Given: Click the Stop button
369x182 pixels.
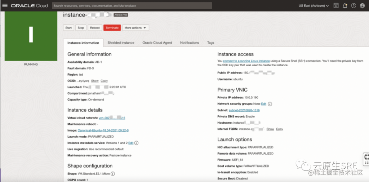Looking at the screenshot, I should coord(81,28).
